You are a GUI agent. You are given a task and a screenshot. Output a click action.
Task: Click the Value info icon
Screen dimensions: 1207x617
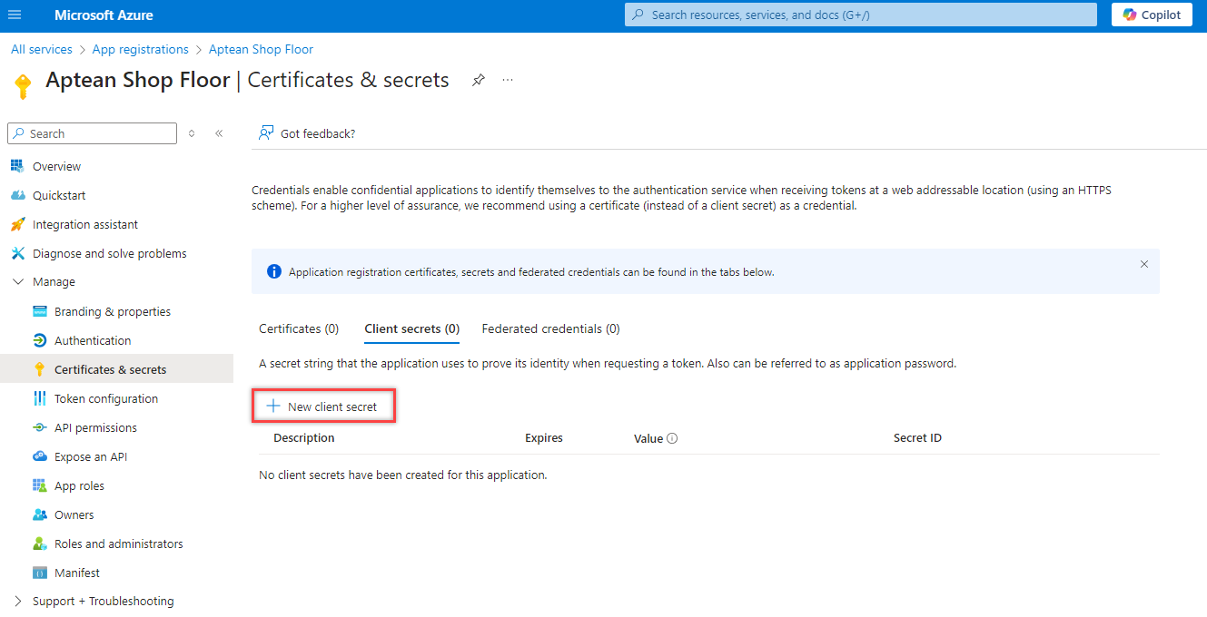tap(672, 438)
